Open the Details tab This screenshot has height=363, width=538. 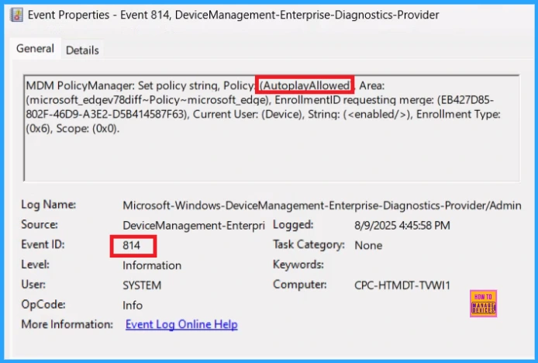(x=82, y=50)
